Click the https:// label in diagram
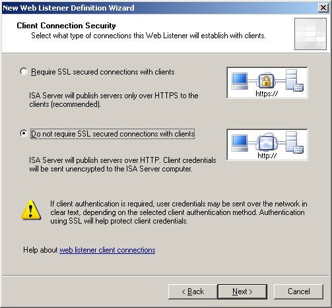 click(267, 94)
